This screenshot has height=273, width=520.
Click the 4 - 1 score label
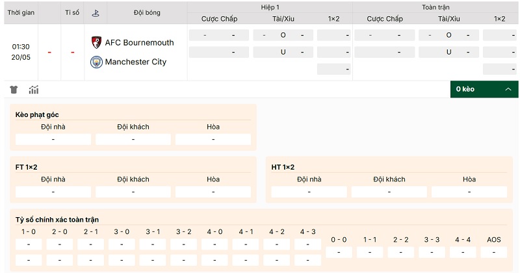(x=246, y=232)
